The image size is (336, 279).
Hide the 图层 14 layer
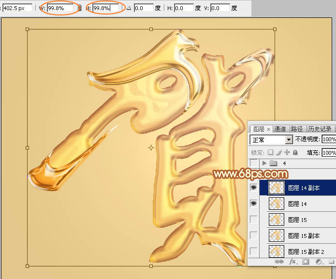(x=253, y=204)
